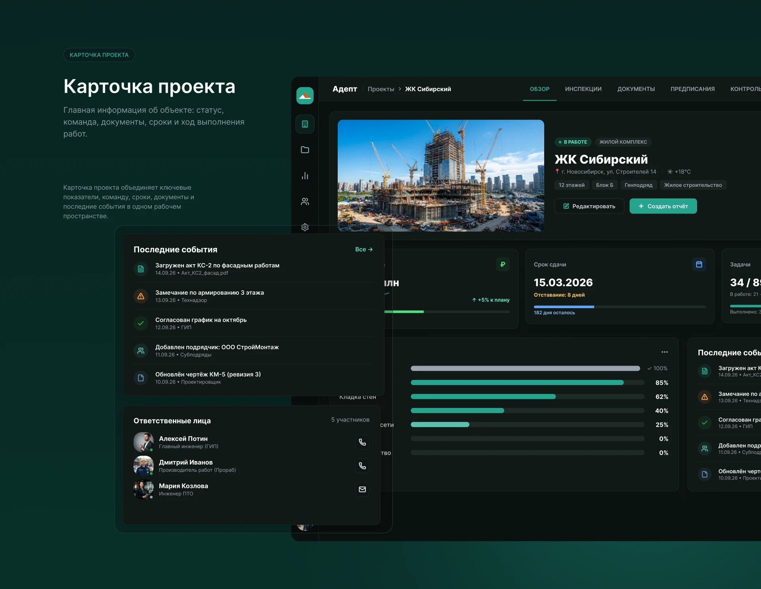Open the construction site photo
The height and width of the screenshot is (589, 761).
tap(441, 175)
